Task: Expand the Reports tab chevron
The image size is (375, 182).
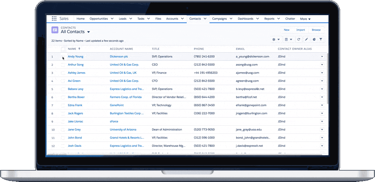Action: coord(278,19)
